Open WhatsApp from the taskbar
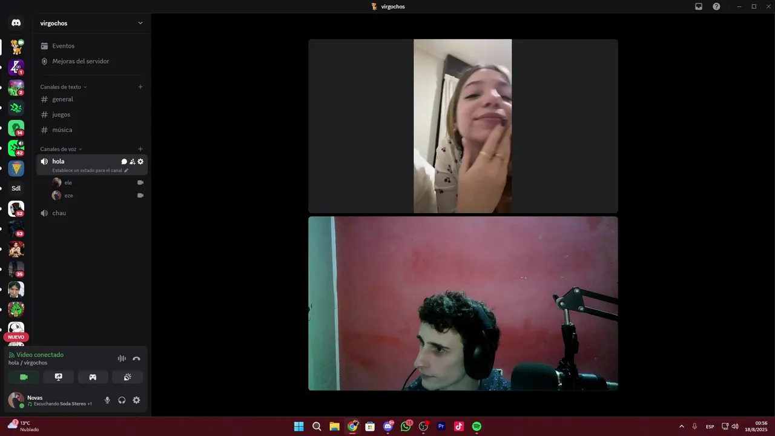The width and height of the screenshot is (775, 436). click(406, 426)
